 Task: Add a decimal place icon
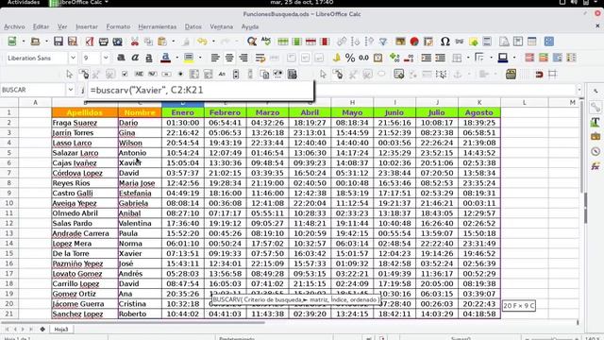click(x=394, y=58)
